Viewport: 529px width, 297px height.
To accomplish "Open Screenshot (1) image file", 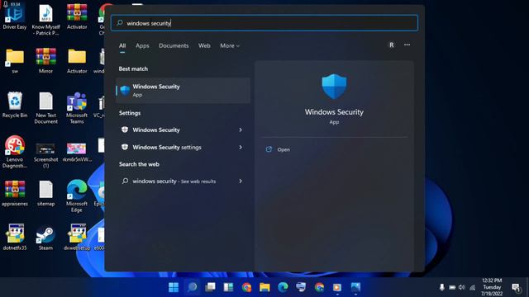I will pos(46,155).
